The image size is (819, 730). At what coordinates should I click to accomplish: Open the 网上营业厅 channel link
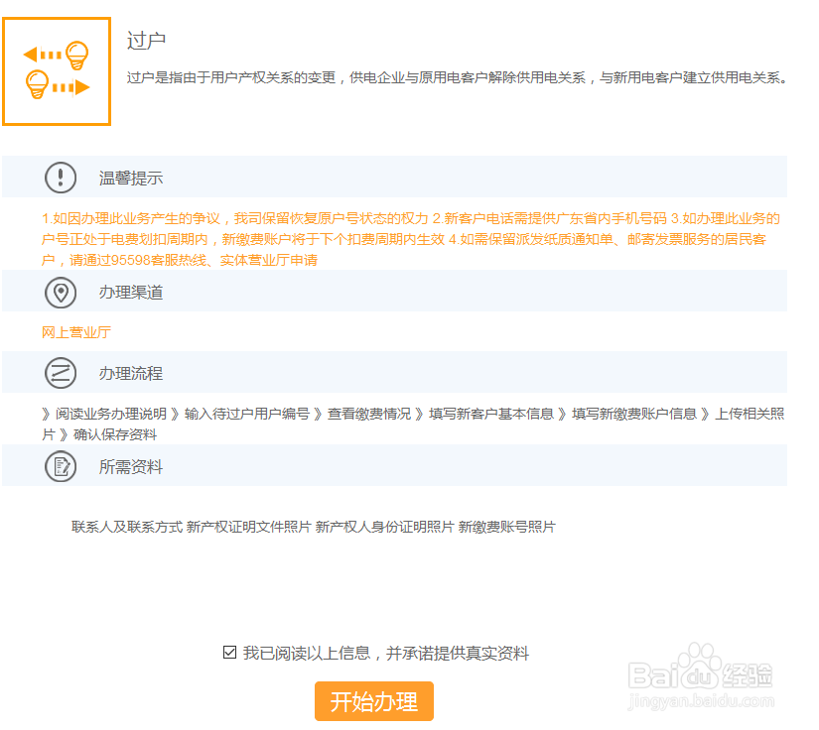(76, 332)
